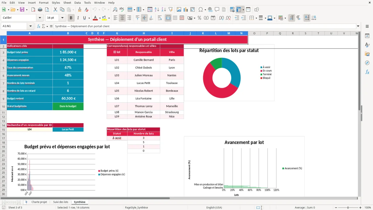
Task: Click the status bar zoom in plus
Action: (361, 208)
